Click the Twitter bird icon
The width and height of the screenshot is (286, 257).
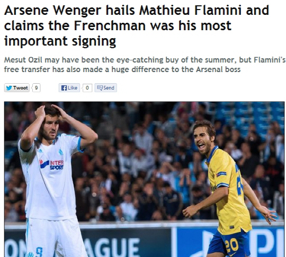tap(9, 88)
